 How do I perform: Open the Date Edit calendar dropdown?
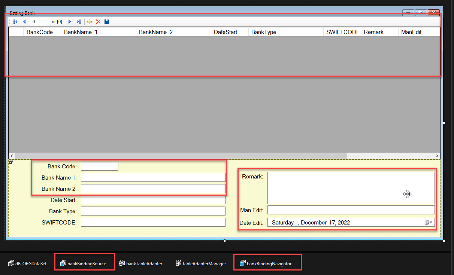tap(429, 223)
